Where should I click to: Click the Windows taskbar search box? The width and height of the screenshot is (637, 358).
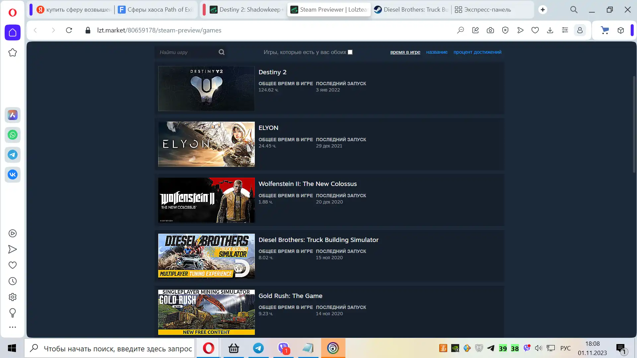tap(109, 348)
